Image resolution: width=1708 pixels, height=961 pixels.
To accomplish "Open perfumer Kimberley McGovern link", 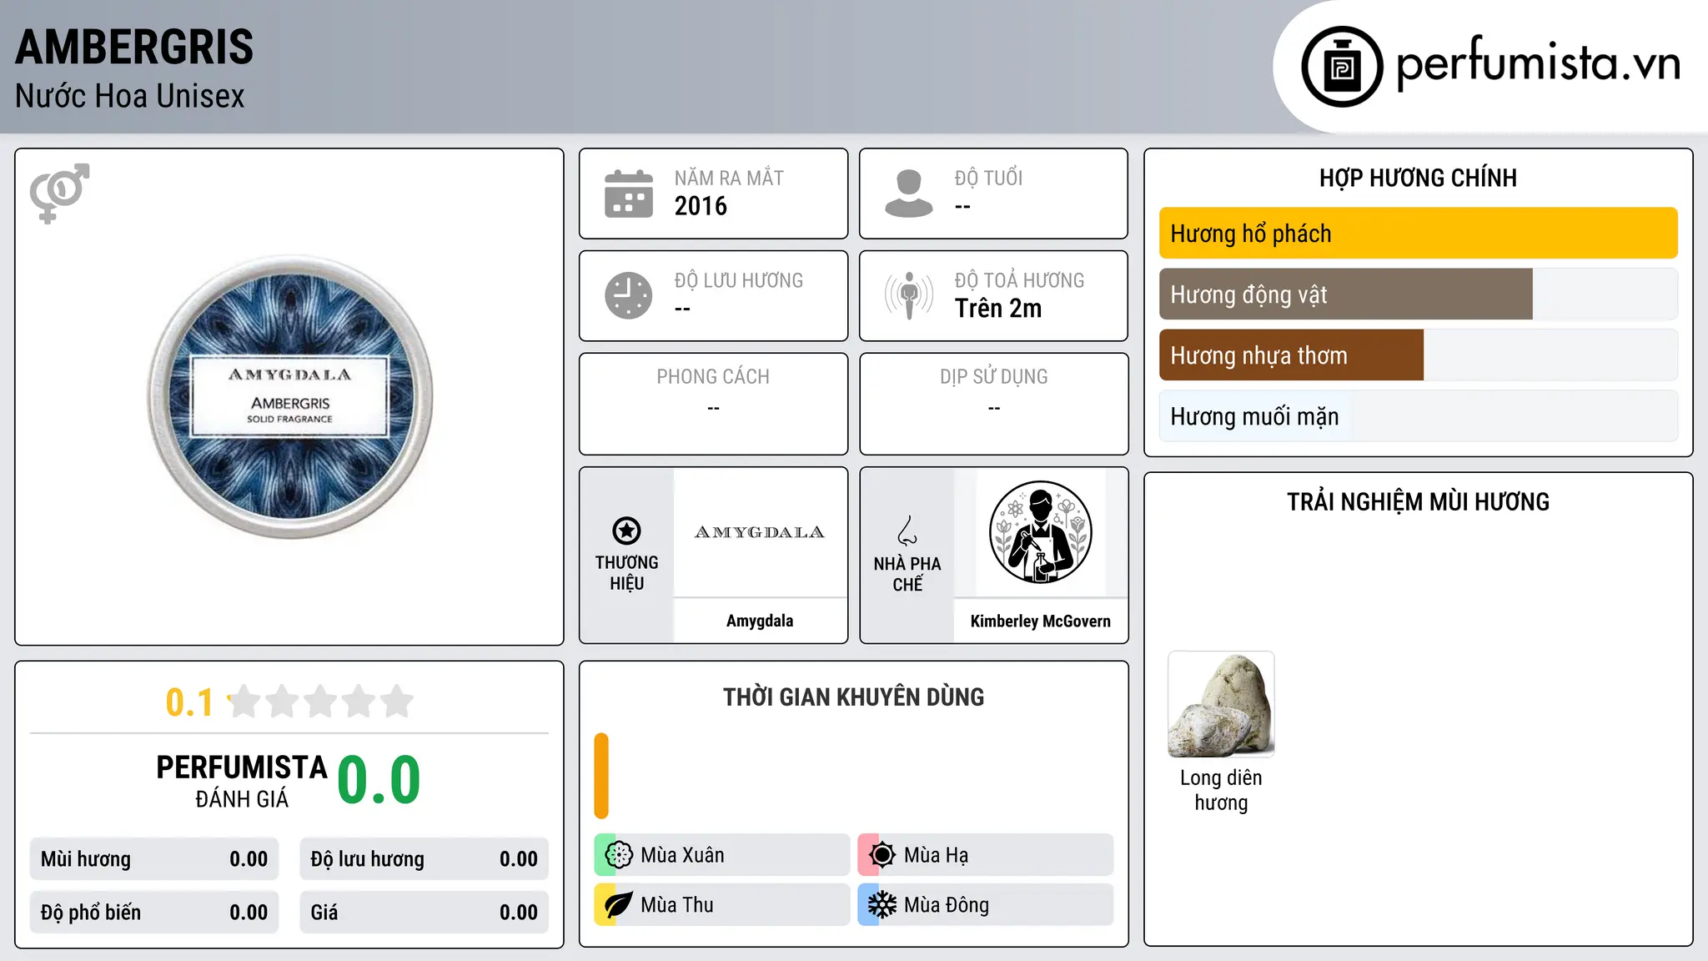I will pos(1040,621).
